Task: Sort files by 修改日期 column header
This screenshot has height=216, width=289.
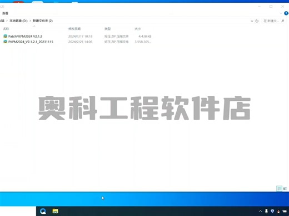Action: [74, 29]
